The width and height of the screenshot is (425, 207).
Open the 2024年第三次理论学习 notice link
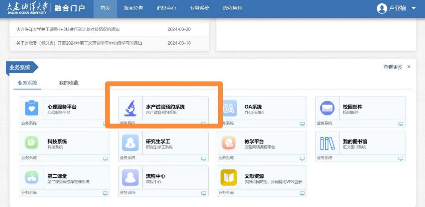coord(79,43)
